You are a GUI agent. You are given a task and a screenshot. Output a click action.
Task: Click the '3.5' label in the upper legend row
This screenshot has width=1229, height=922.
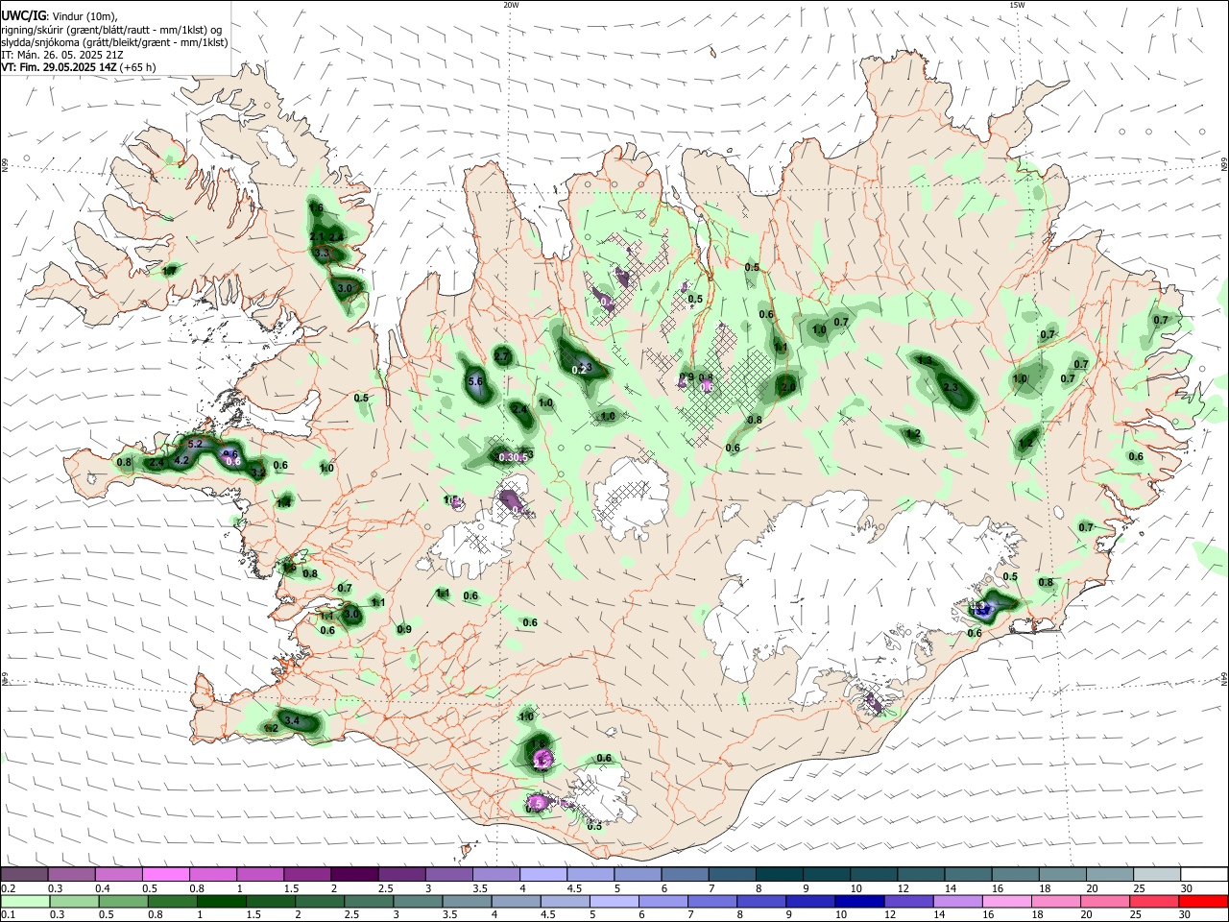click(x=480, y=889)
